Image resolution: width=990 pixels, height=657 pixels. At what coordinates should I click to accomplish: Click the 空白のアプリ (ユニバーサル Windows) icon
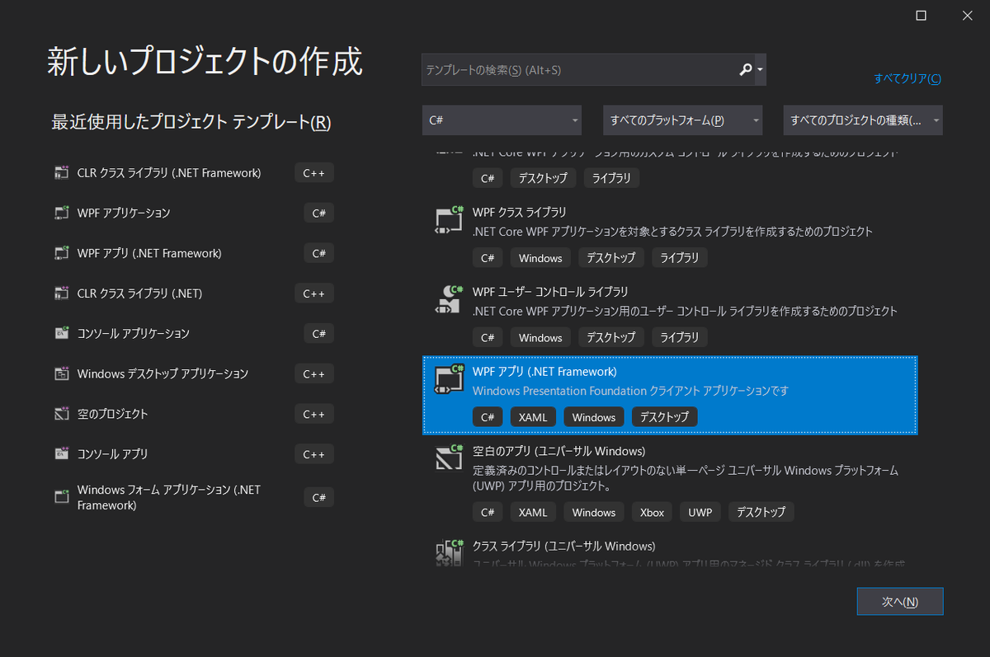pyautogui.click(x=449, y=458)
